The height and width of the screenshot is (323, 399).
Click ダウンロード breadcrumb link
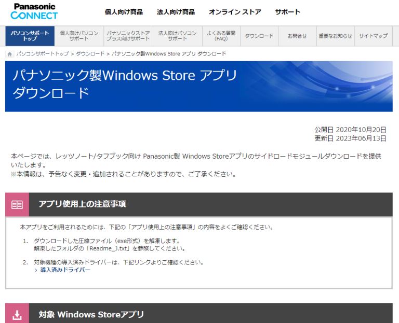coord(90,54)
